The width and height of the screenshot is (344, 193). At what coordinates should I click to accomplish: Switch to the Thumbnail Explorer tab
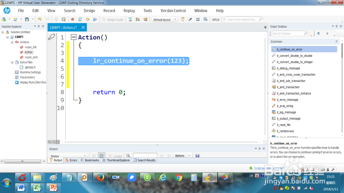pyautogui.click(x=116, y=160)
